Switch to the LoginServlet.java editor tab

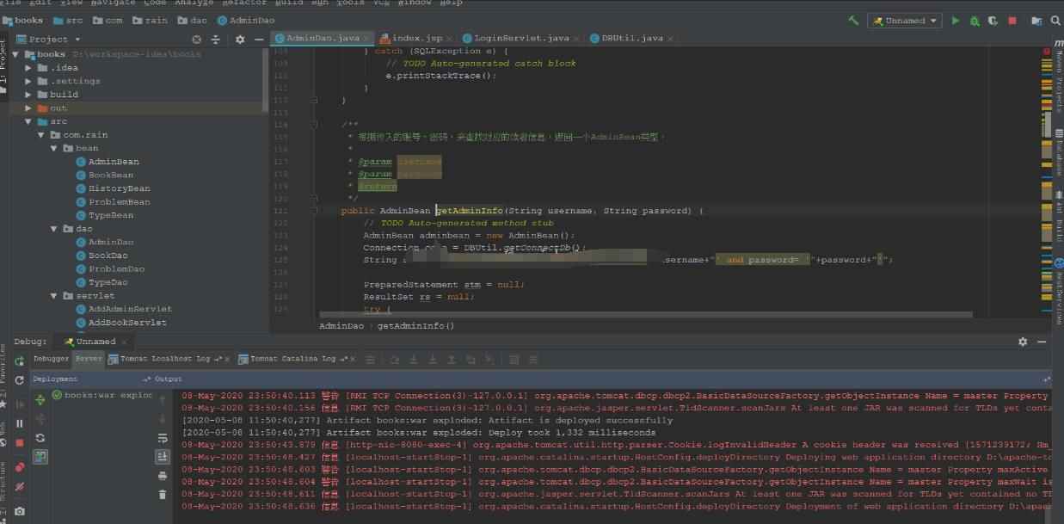pos(522,38)
